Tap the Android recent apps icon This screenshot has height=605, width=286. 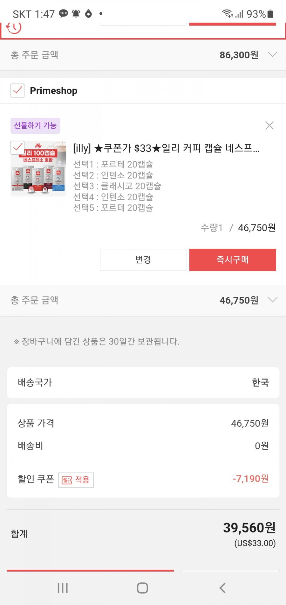click(63, 588)
